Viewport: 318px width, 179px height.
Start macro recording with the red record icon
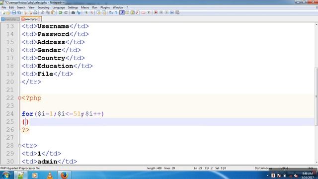coord(156,12)
